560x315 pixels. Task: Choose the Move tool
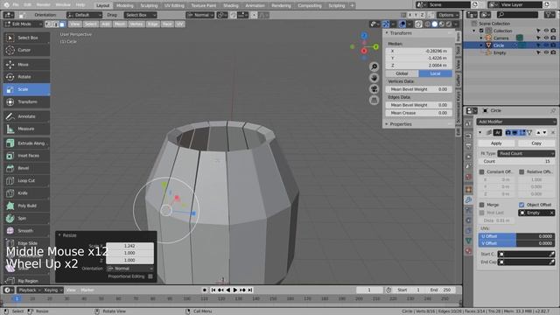coord(27,64)
